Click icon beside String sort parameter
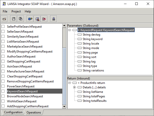154x116 pixels. 79,57
